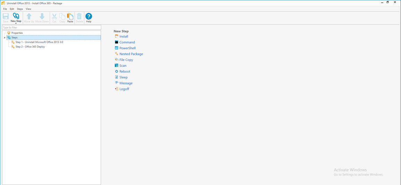Select Step 1 - Uninstall Microsoft Office 2013
401x185 pixels.
coord(39,42)
